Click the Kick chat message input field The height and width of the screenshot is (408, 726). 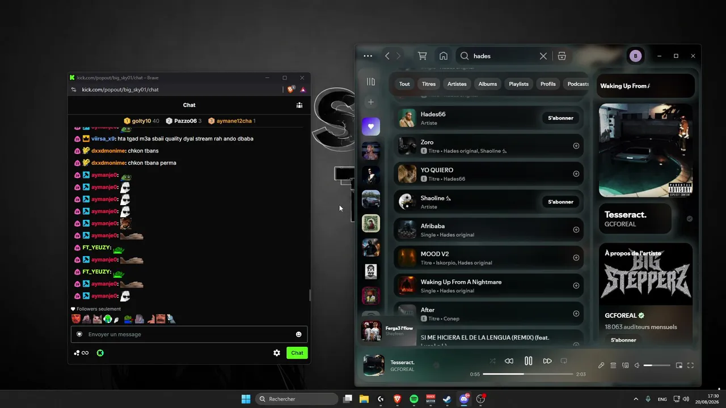189,334
